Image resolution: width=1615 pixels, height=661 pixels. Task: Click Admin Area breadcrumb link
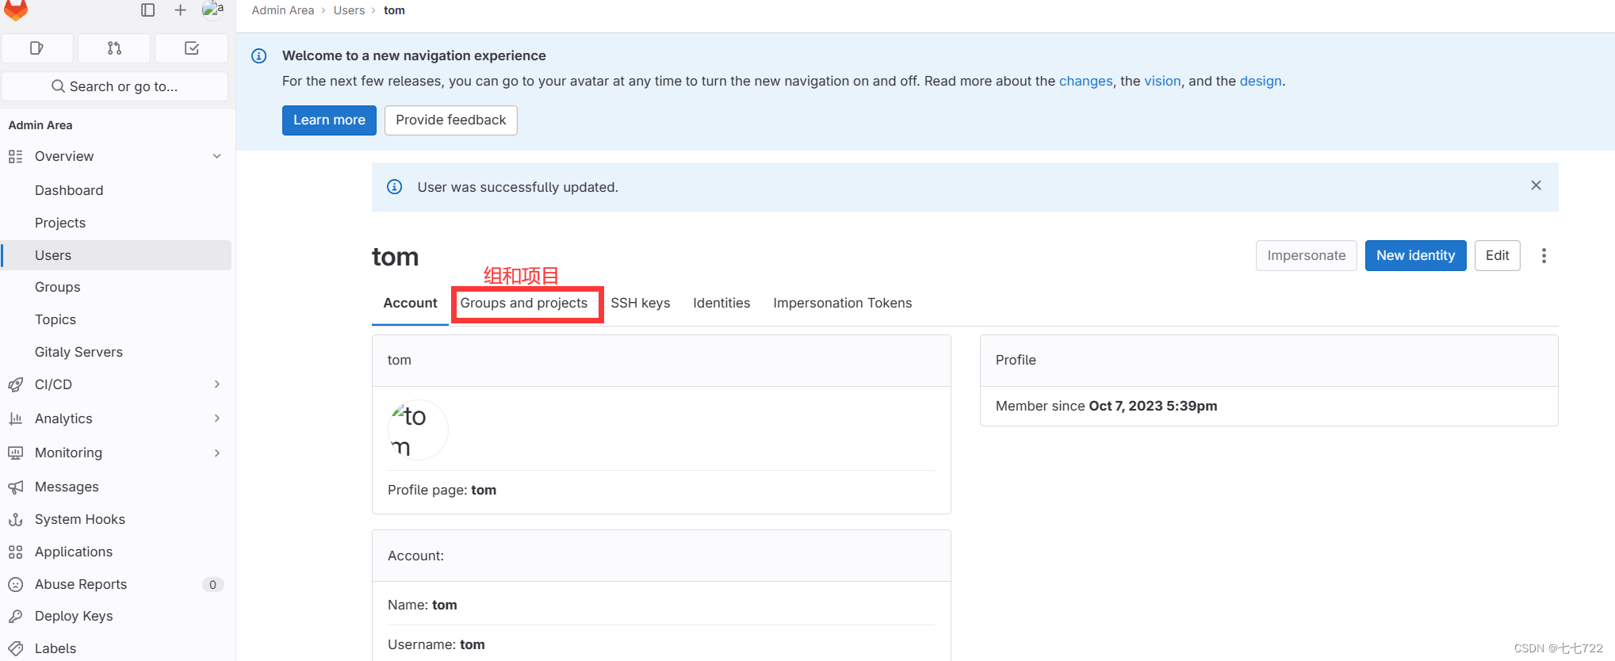[283, 10]
